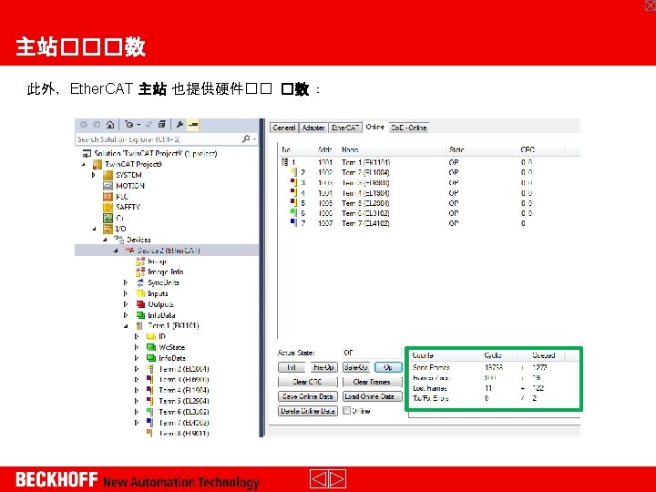Click the Pre-Op state button
656x492 pixels.
point(323,367)
